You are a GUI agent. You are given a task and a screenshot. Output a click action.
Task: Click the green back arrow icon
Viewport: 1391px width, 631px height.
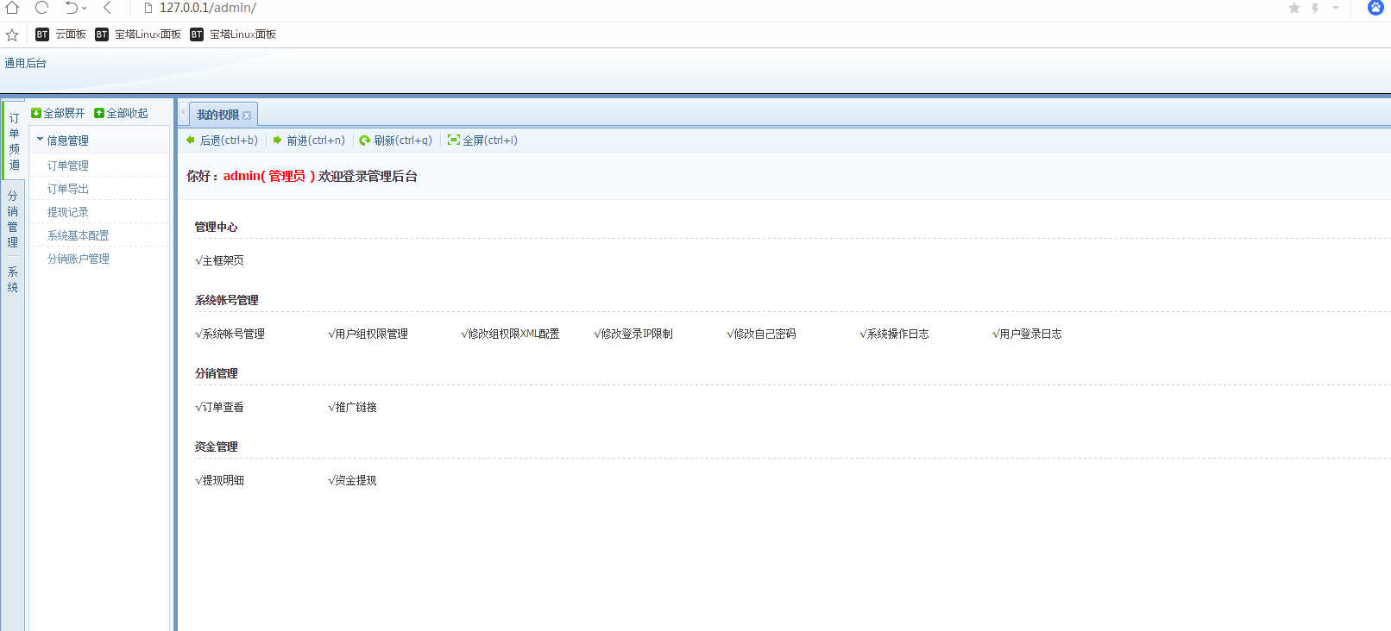(191, 140)
